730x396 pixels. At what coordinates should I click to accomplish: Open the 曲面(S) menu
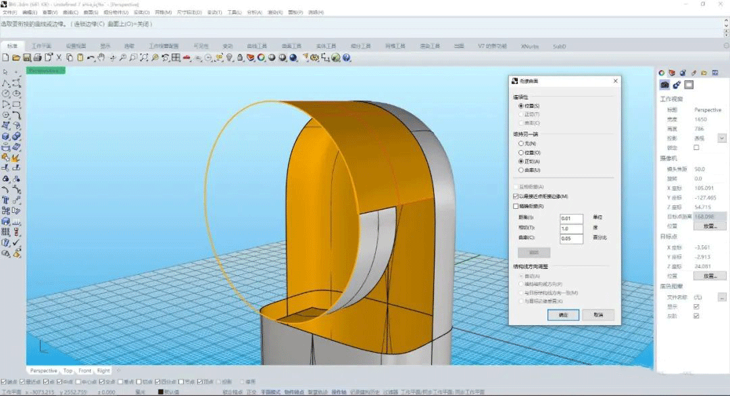coord(90,12)
